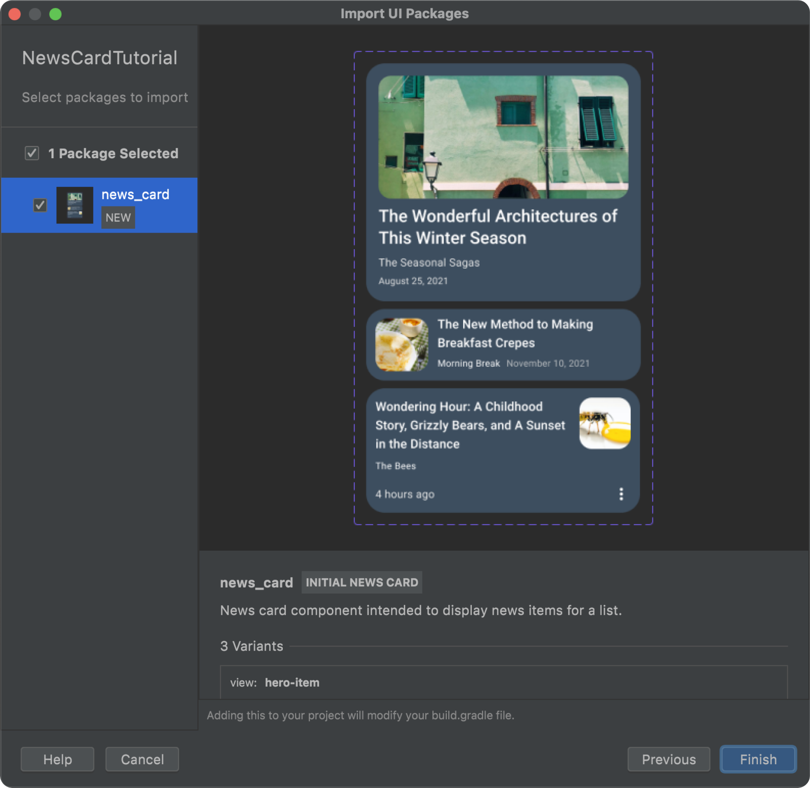This screenshot has height=788, width=810.
Task: Check the news_card selection checkbox
Action: click(x=39, y=205)
